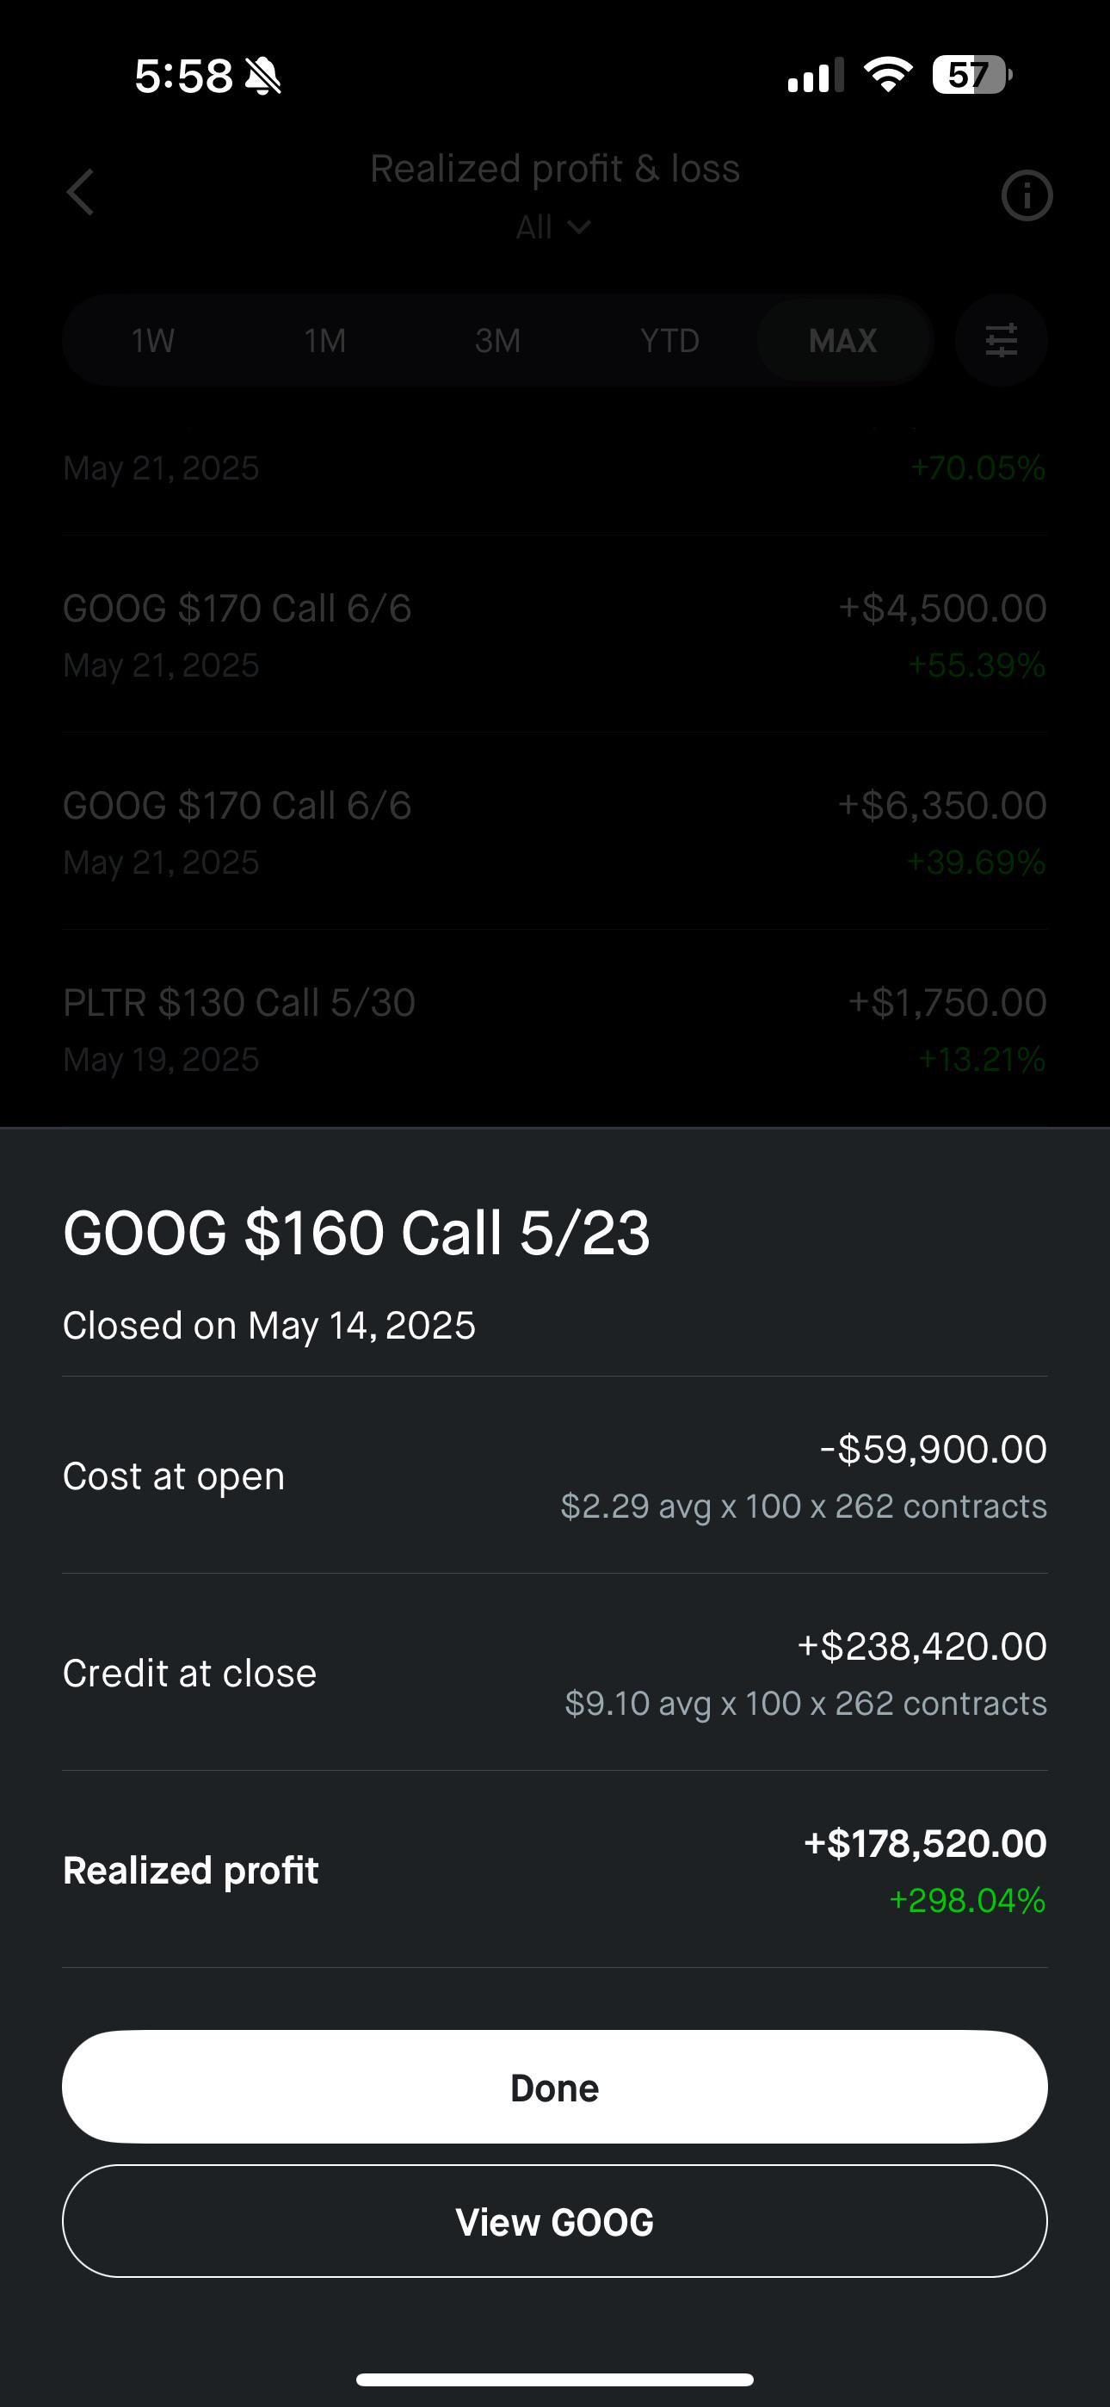Image resolution: width=1110 pixels, height=2407 pixels.
Task: Open View GOOG button
Action: 555,2221
